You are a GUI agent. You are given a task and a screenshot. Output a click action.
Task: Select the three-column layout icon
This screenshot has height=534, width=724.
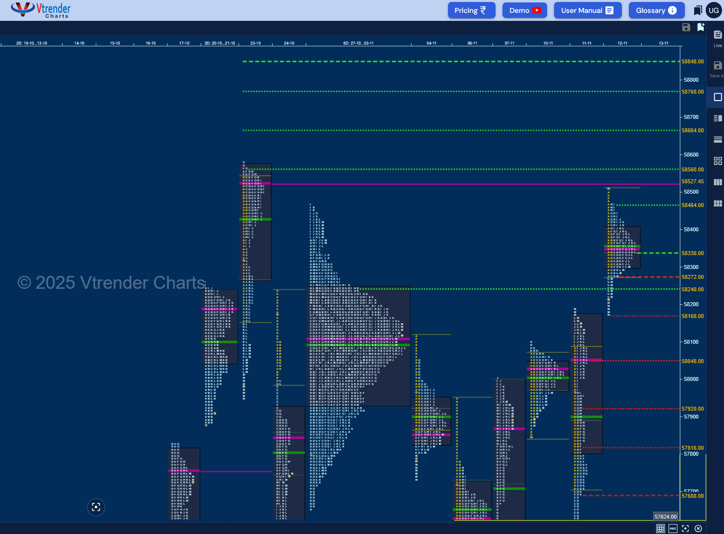click(717, 182)
